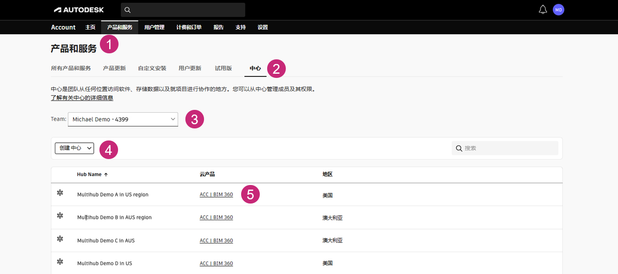Open ACC | BIM 360 link for Demo A
Image resolution: width=618 pixels, height=274 pixels.
tap(216, 194)
